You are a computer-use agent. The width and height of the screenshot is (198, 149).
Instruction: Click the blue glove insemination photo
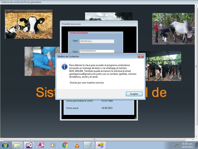coord(40,61)
